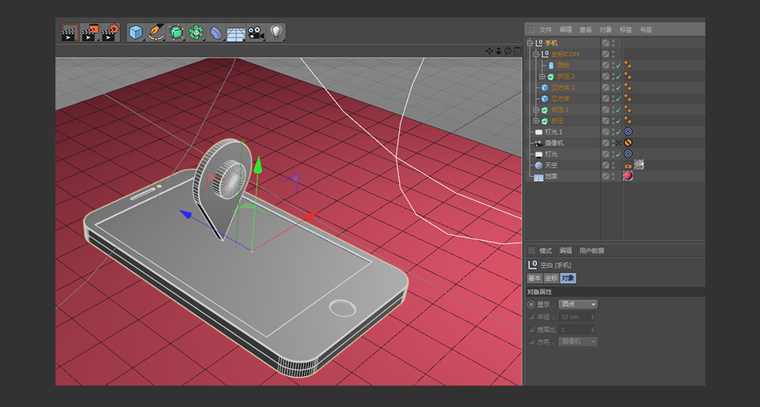Click the 显示 parameter radio circle
This screenshot has width=760, height=407.
click(x=530, y=304)
